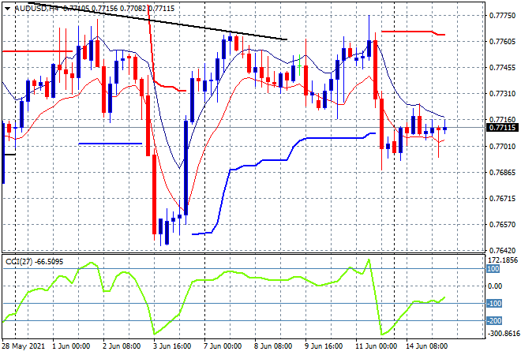Click the 0.77455 price axis label
521x355 pixels.
[502, 68]
